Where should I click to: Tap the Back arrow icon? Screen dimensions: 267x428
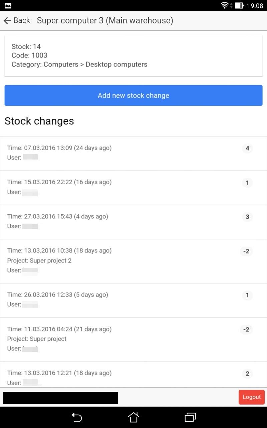[x=7, y=21]
